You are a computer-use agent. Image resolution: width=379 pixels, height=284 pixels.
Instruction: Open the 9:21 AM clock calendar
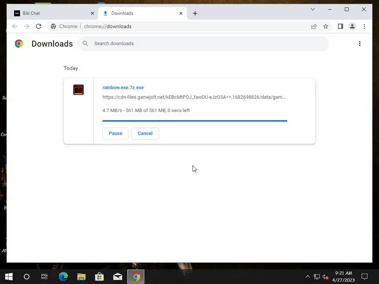coord(343,277)
